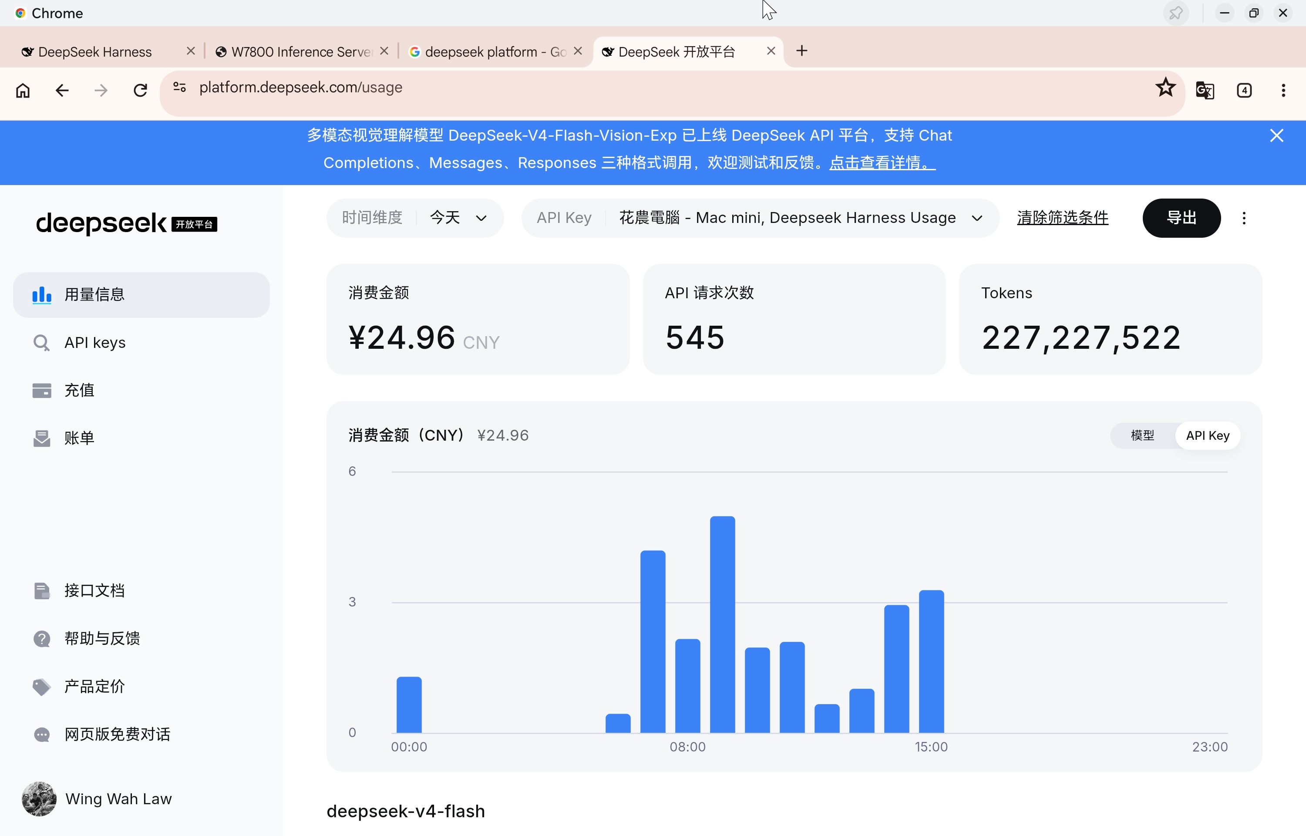Click the extensions badge showing 4
The image size is (1306, 836).
[x=1244, y=90]
